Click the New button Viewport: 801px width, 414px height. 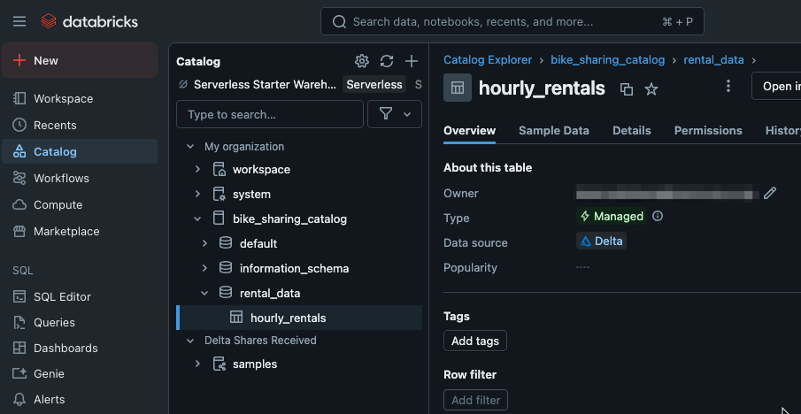80,60
